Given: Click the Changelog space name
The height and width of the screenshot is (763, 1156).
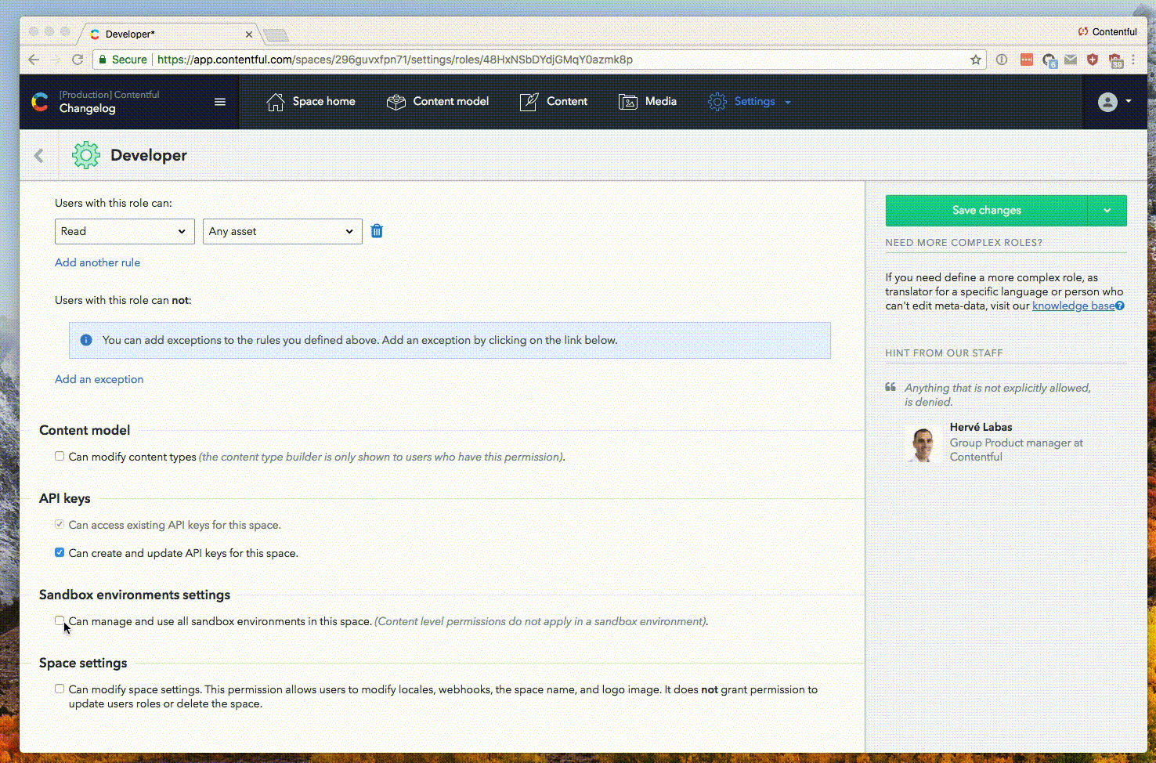Looking at the screenshot, I should point(87,109).
